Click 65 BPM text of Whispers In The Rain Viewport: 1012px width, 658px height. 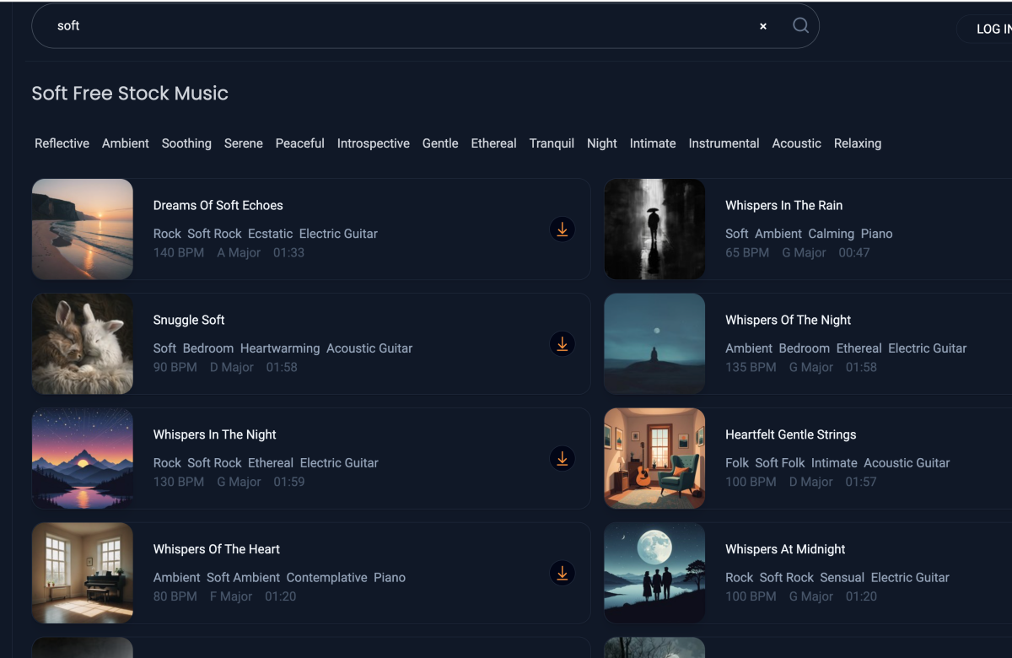(747, 252)
